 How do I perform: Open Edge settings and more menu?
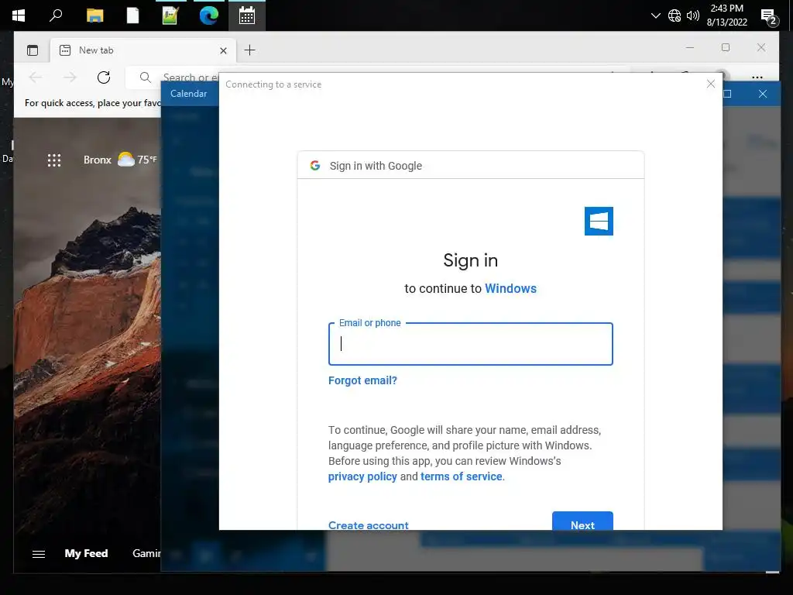(x=757, y=77)
